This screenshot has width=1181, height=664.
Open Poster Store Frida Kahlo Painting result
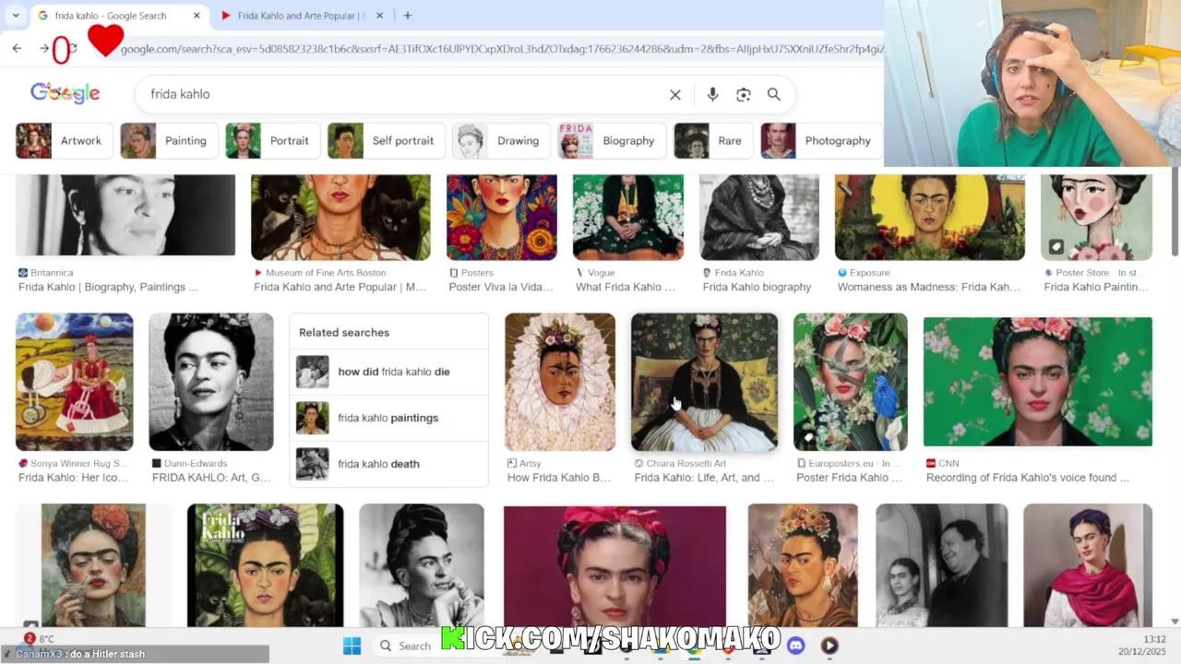click(1096, 287)
